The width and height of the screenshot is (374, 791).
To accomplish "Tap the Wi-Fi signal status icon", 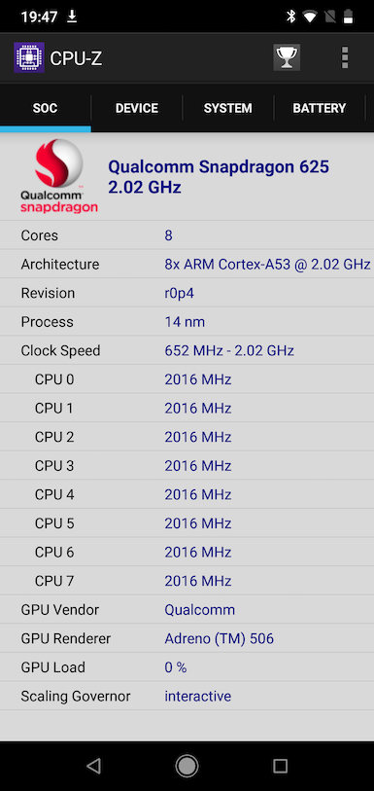I will (310, 18).
